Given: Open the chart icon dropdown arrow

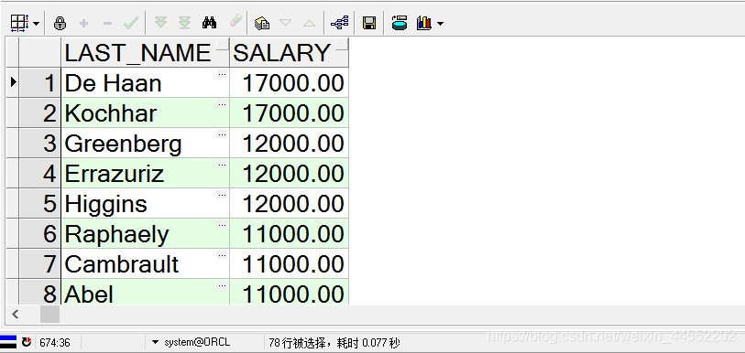Looking at the screenshot, I should point(440,23).
